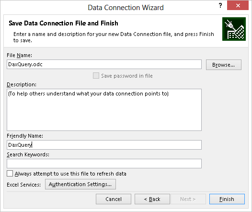Click the help question mark icon
The height and width of the screenshot is (212, 252).
click(x=220, y=5)
